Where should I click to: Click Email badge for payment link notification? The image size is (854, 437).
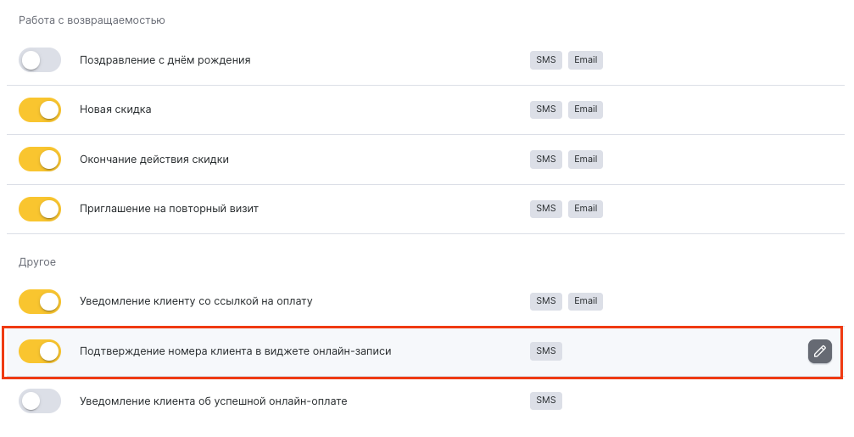point(585,301)
